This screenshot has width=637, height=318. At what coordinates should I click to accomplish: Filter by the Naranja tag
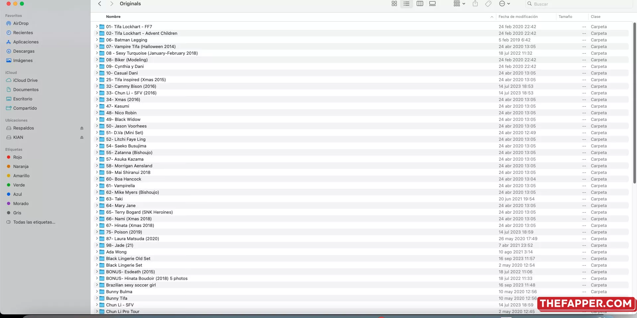[21, 167]
